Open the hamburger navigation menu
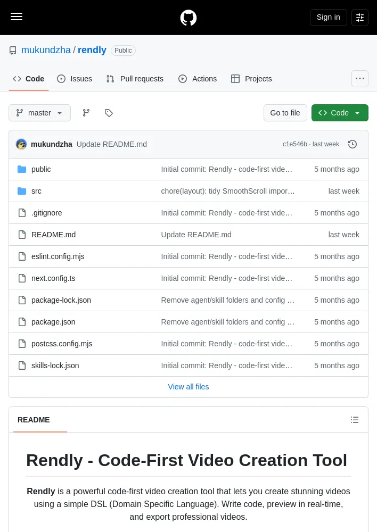 [x=17, y=17]
